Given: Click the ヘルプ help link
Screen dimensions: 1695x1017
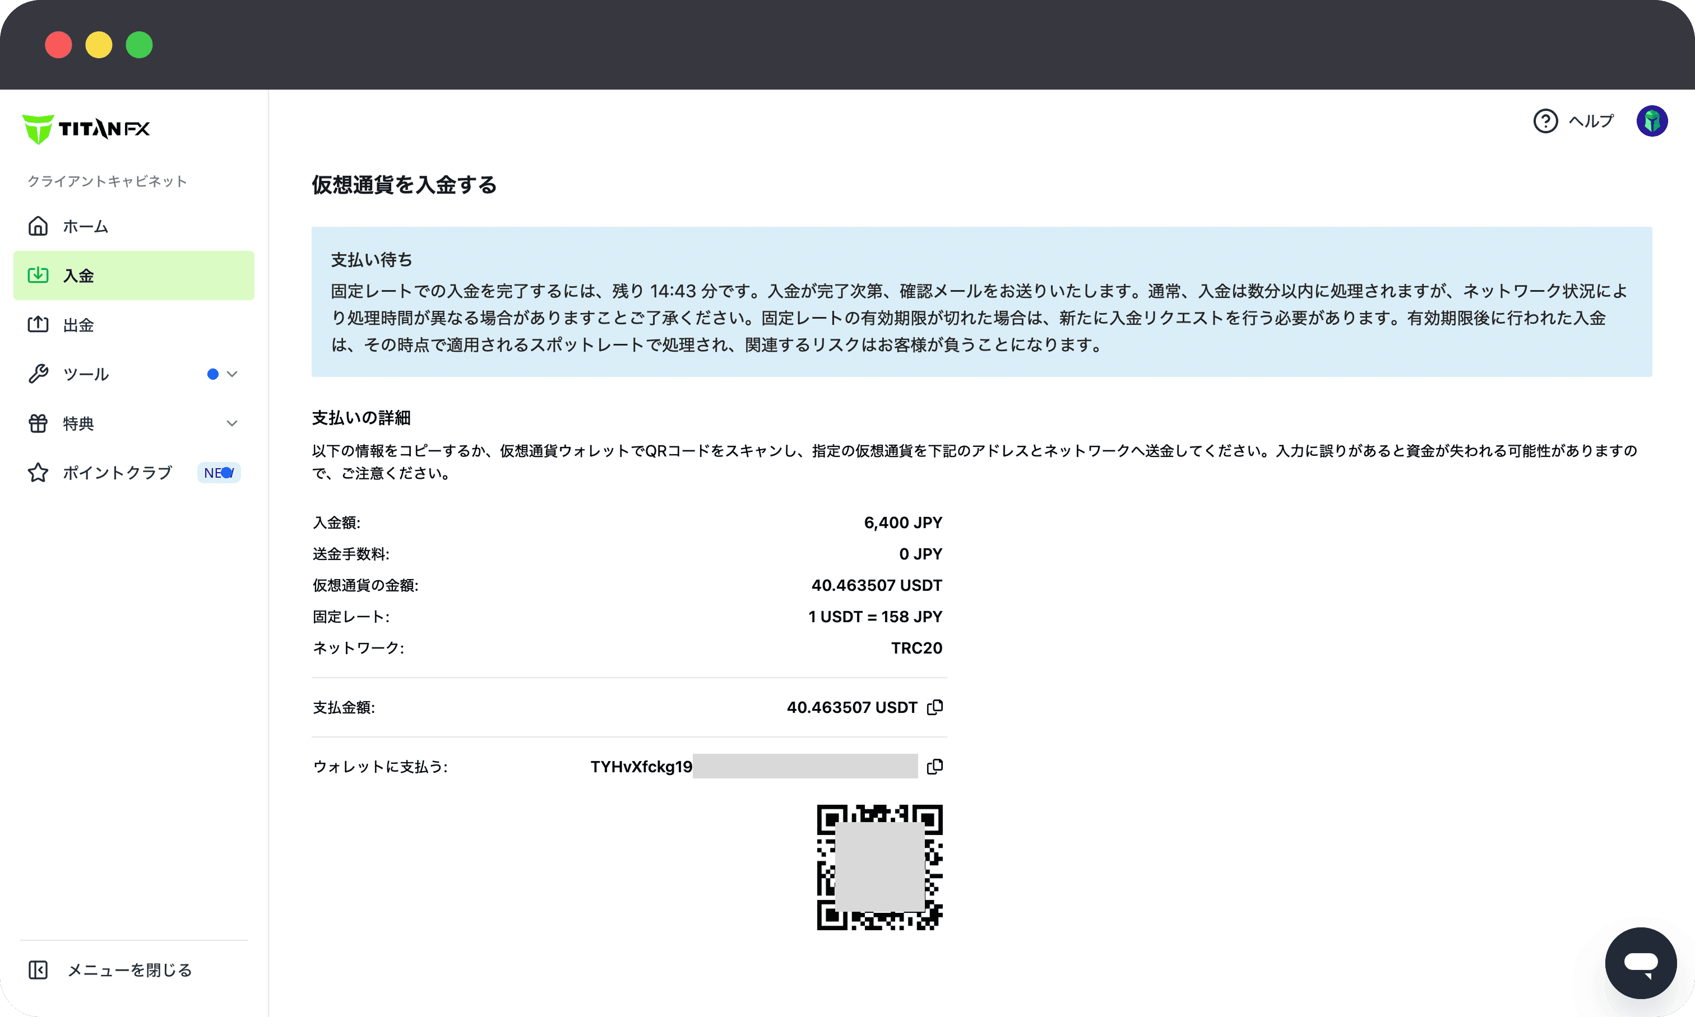Looking at the screenshot, I should (x=1591, y=122).
